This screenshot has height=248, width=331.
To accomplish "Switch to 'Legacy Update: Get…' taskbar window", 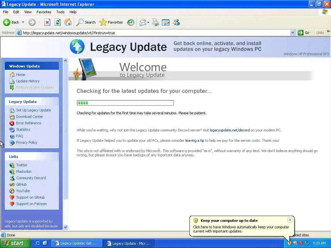I will 77,243.
